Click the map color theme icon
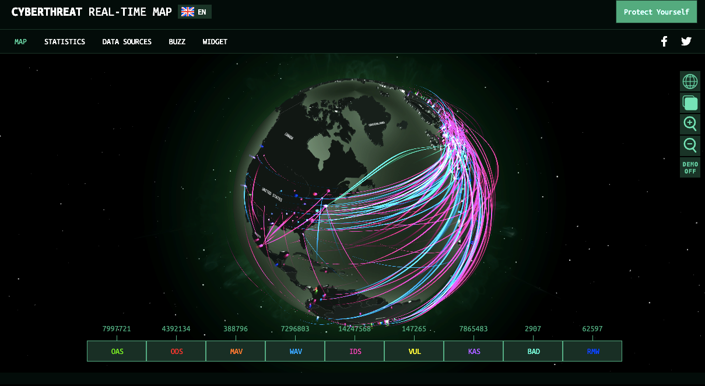The image size is (705, 386). click(690, 103)
